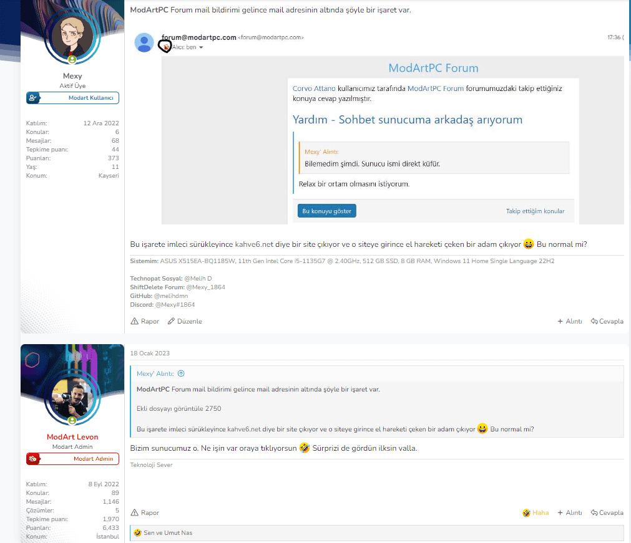Click Mexy's user avatar image
The width and height of the screenshot is (631, 543).
(72, 35)
